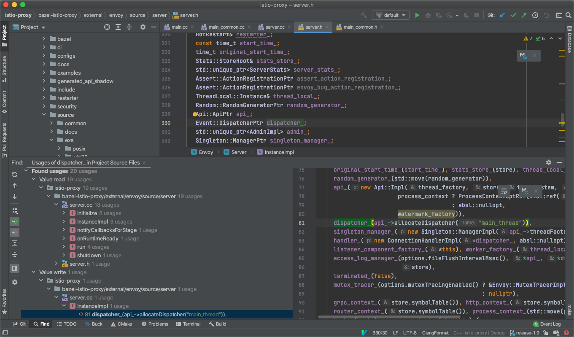Expand the bazel folder in project tree
The height and width of the screenshot is (337, 574).
pos(44,39)
